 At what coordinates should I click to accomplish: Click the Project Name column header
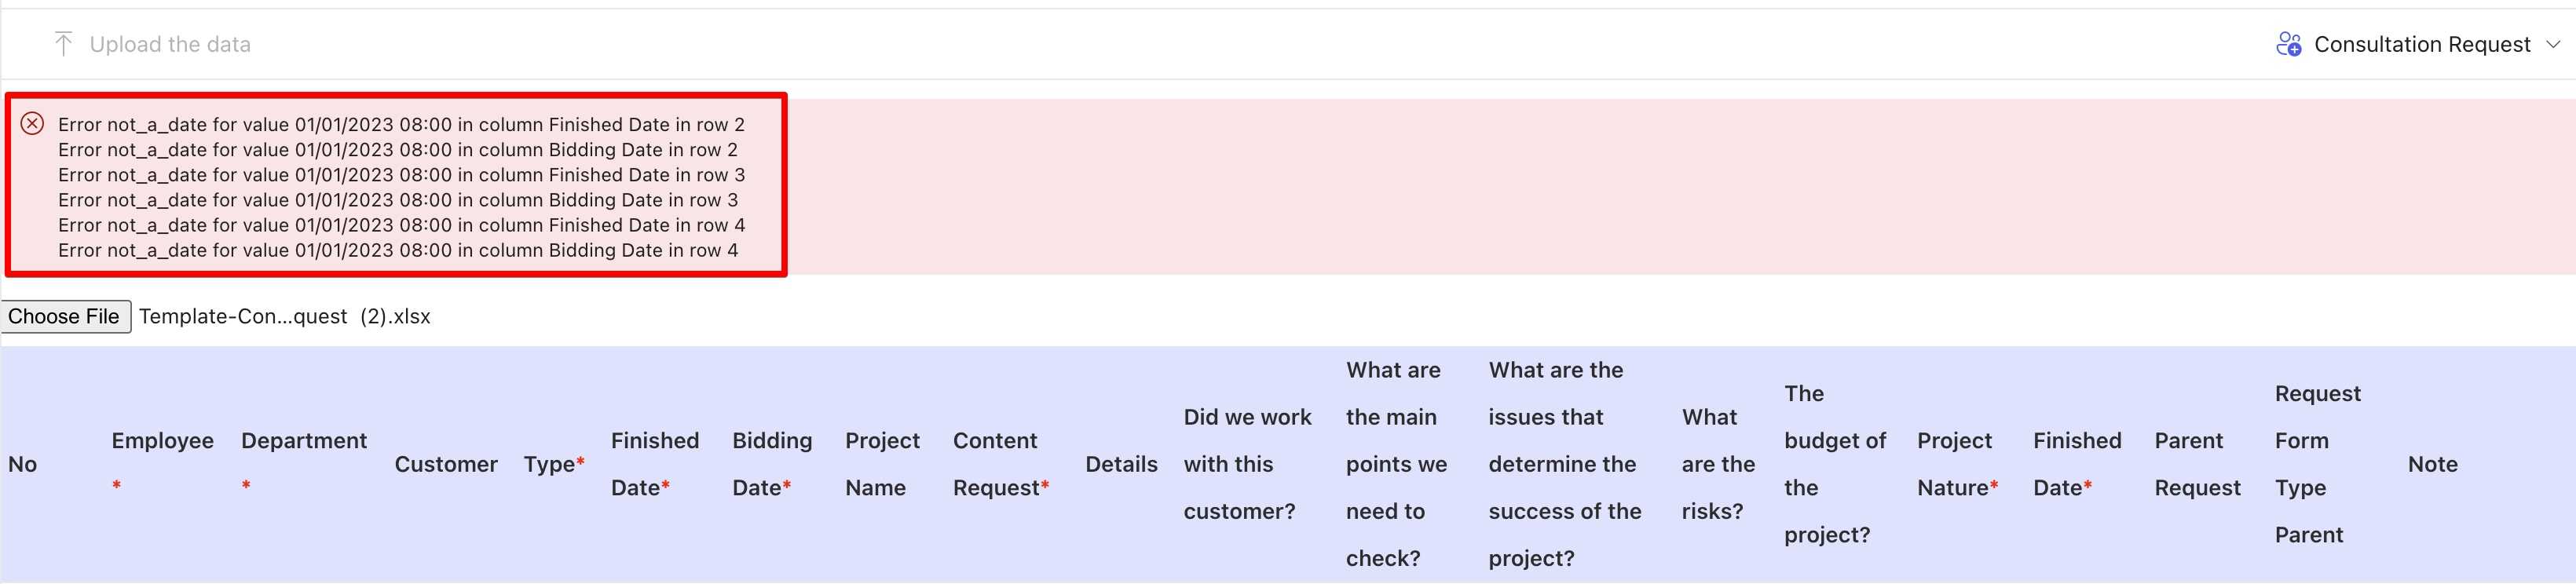point(881,464)
